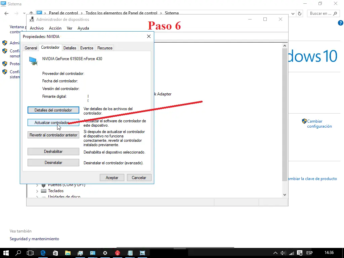The width and height of the screenshot is (344, 258).
Task: Open the Recursos tab
Action: point(105,48)
